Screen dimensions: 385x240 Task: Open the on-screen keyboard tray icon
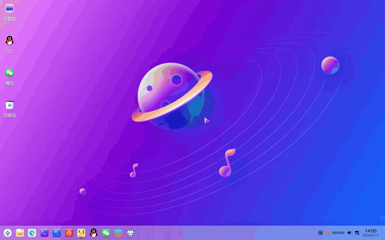click(x=321, y=233)
